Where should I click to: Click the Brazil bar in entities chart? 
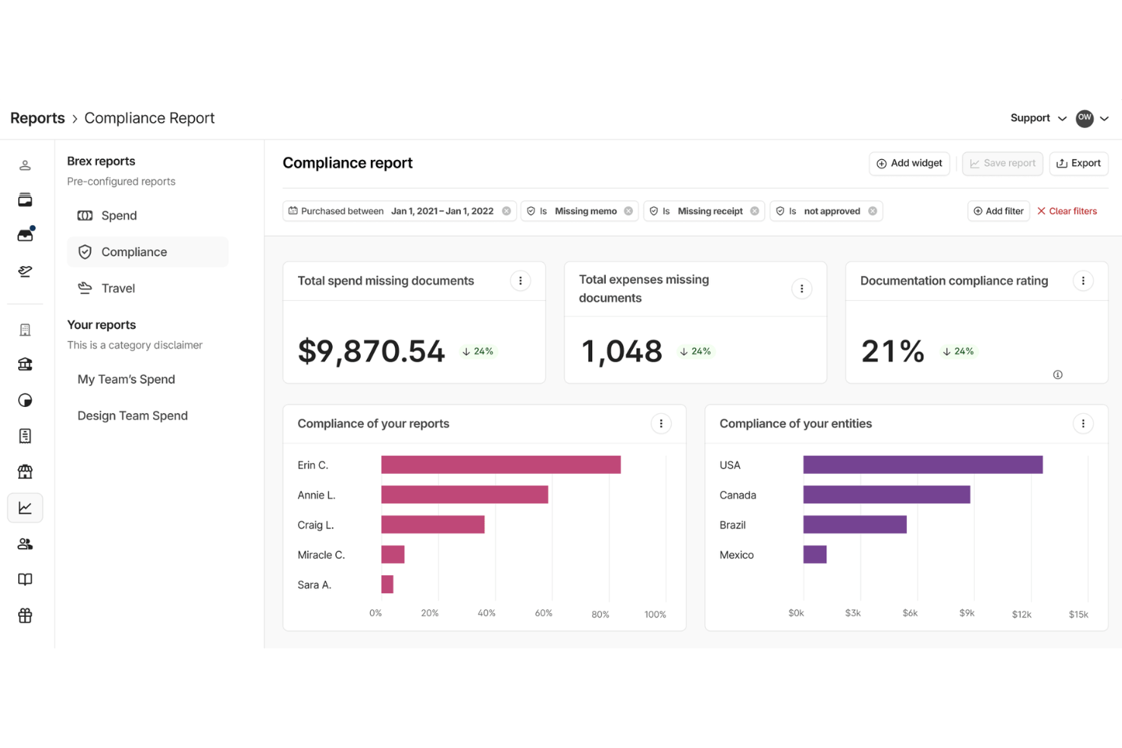[x=854, y=524]
